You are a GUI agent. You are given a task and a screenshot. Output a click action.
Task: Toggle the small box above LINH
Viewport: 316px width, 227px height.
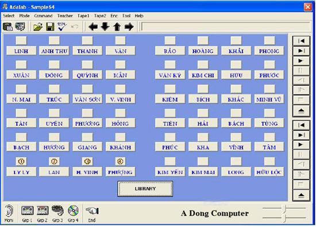(21, 40)
